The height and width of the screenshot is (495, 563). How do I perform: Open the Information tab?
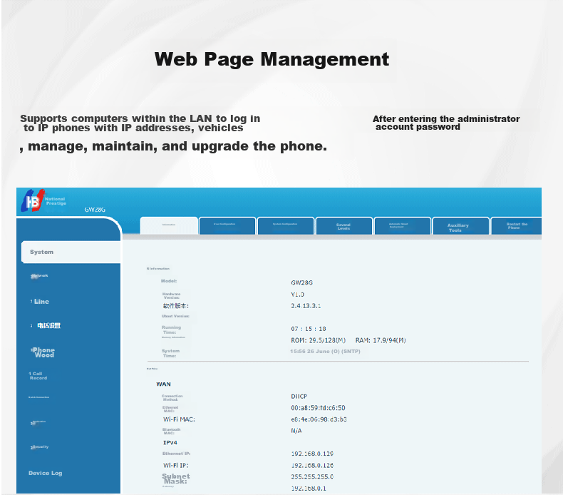[169, 225]
